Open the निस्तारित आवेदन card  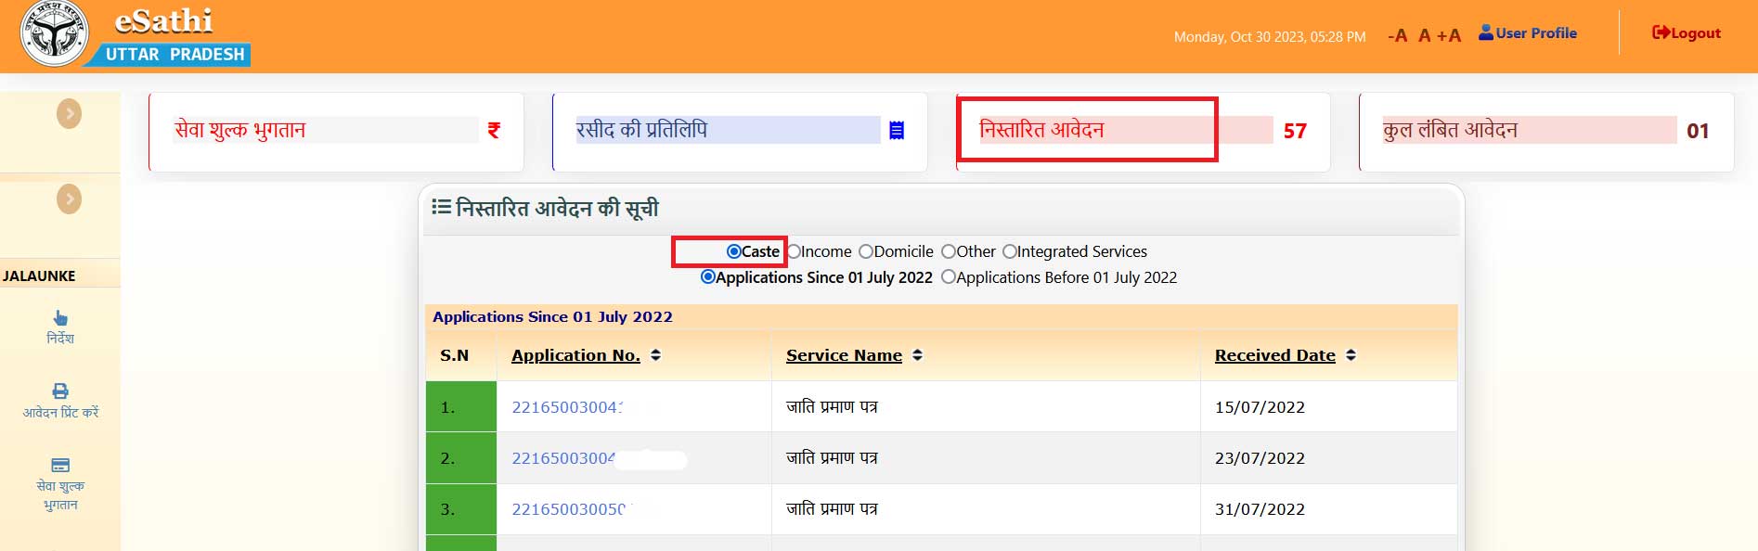pyautogui.click(x=1144, y=132)
